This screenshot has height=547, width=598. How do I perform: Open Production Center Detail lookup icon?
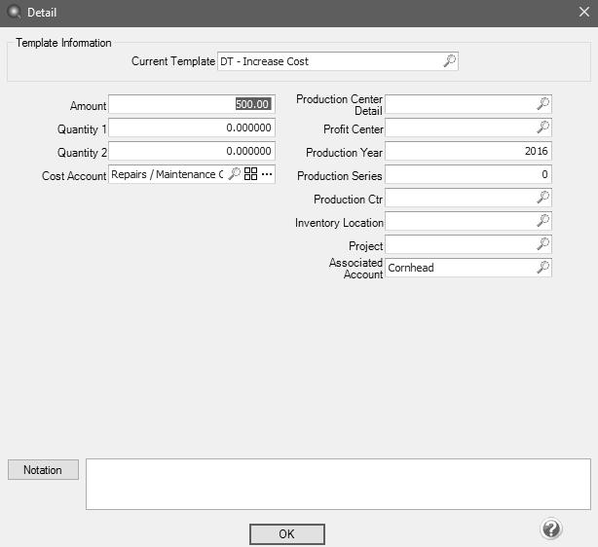543,103
